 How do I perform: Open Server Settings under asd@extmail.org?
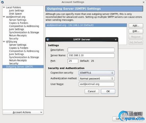pos(18,20)
